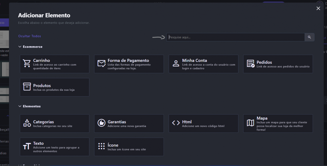Add the Minha Conta element card
Image resolution: width=327 pixels, height=166 pixels.
pyautogui.click(x=203, y=64)
